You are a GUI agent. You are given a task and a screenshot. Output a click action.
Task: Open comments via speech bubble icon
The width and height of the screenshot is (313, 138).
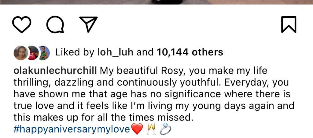pos(55,24)
